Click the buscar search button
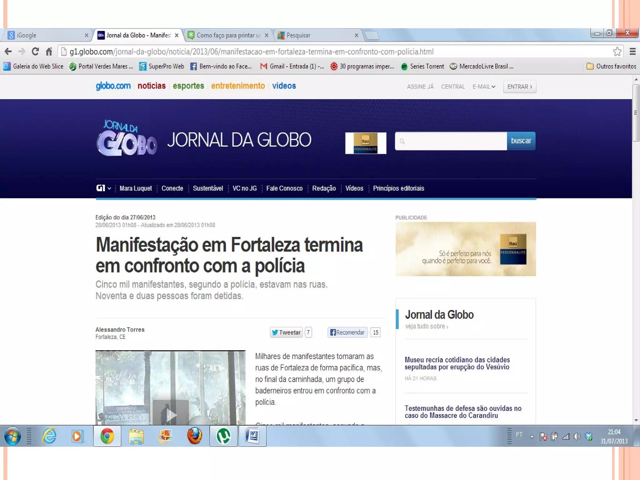640x480 pixels. (521, 141)
